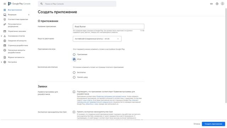Select the Бесплатно radio button
The image size is (227, 128).
pyautogui.click(x=74, y=73)
